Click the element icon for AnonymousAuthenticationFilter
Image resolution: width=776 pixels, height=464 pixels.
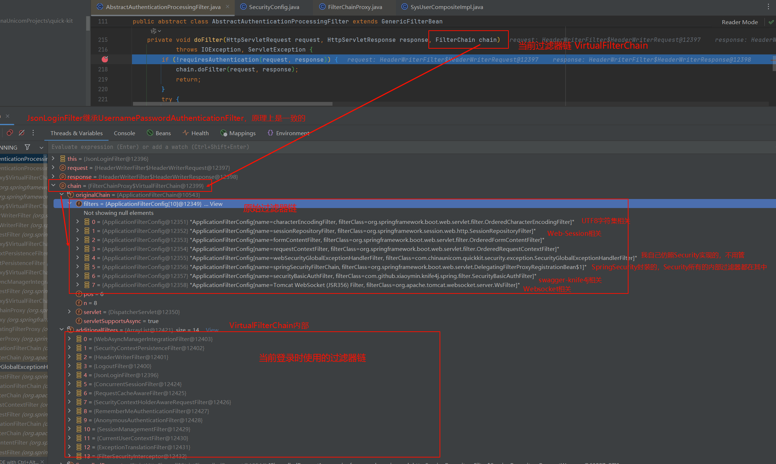coord(79,420)
